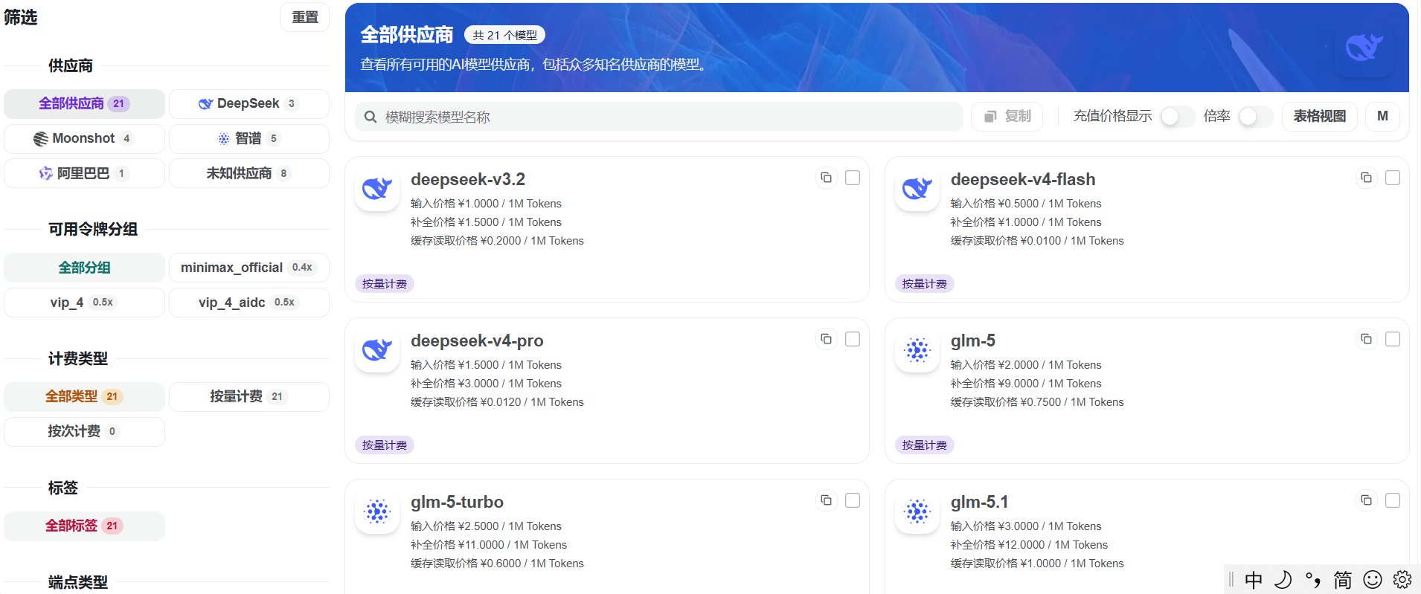Click the search magnifier icon
The width and height of the screenshot is (1421, 594).
pos(371,117)
